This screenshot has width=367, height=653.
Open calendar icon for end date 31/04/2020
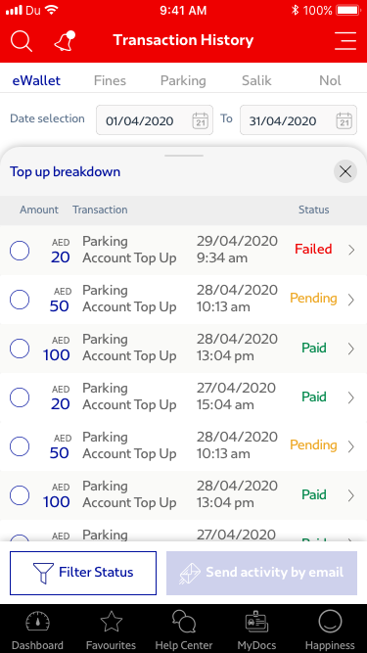[344, 120]
